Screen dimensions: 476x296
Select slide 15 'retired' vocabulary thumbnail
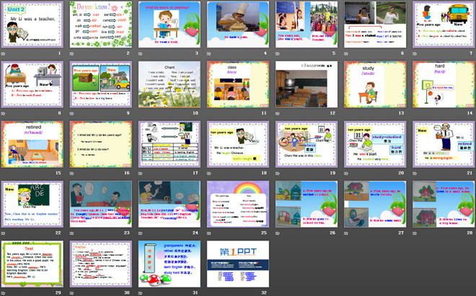coord(32,144)
